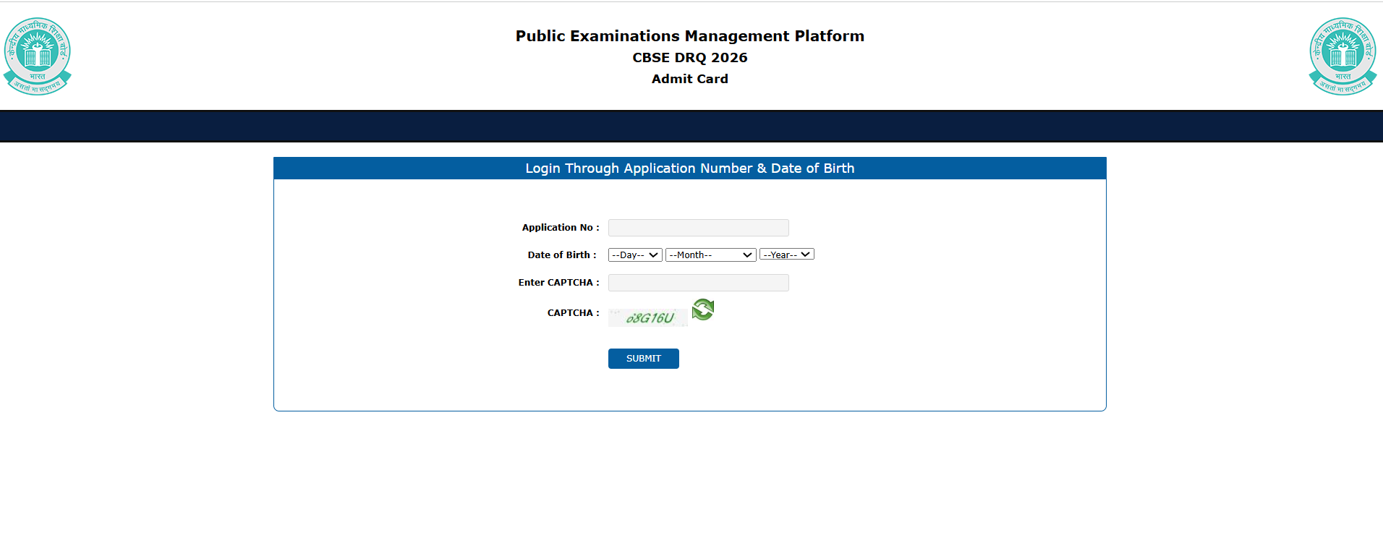Click the 'Public Examinations Management Platform' heading
Viewport: 1383px width, 538px height.
pyautogui.click(x=690, y=36)
